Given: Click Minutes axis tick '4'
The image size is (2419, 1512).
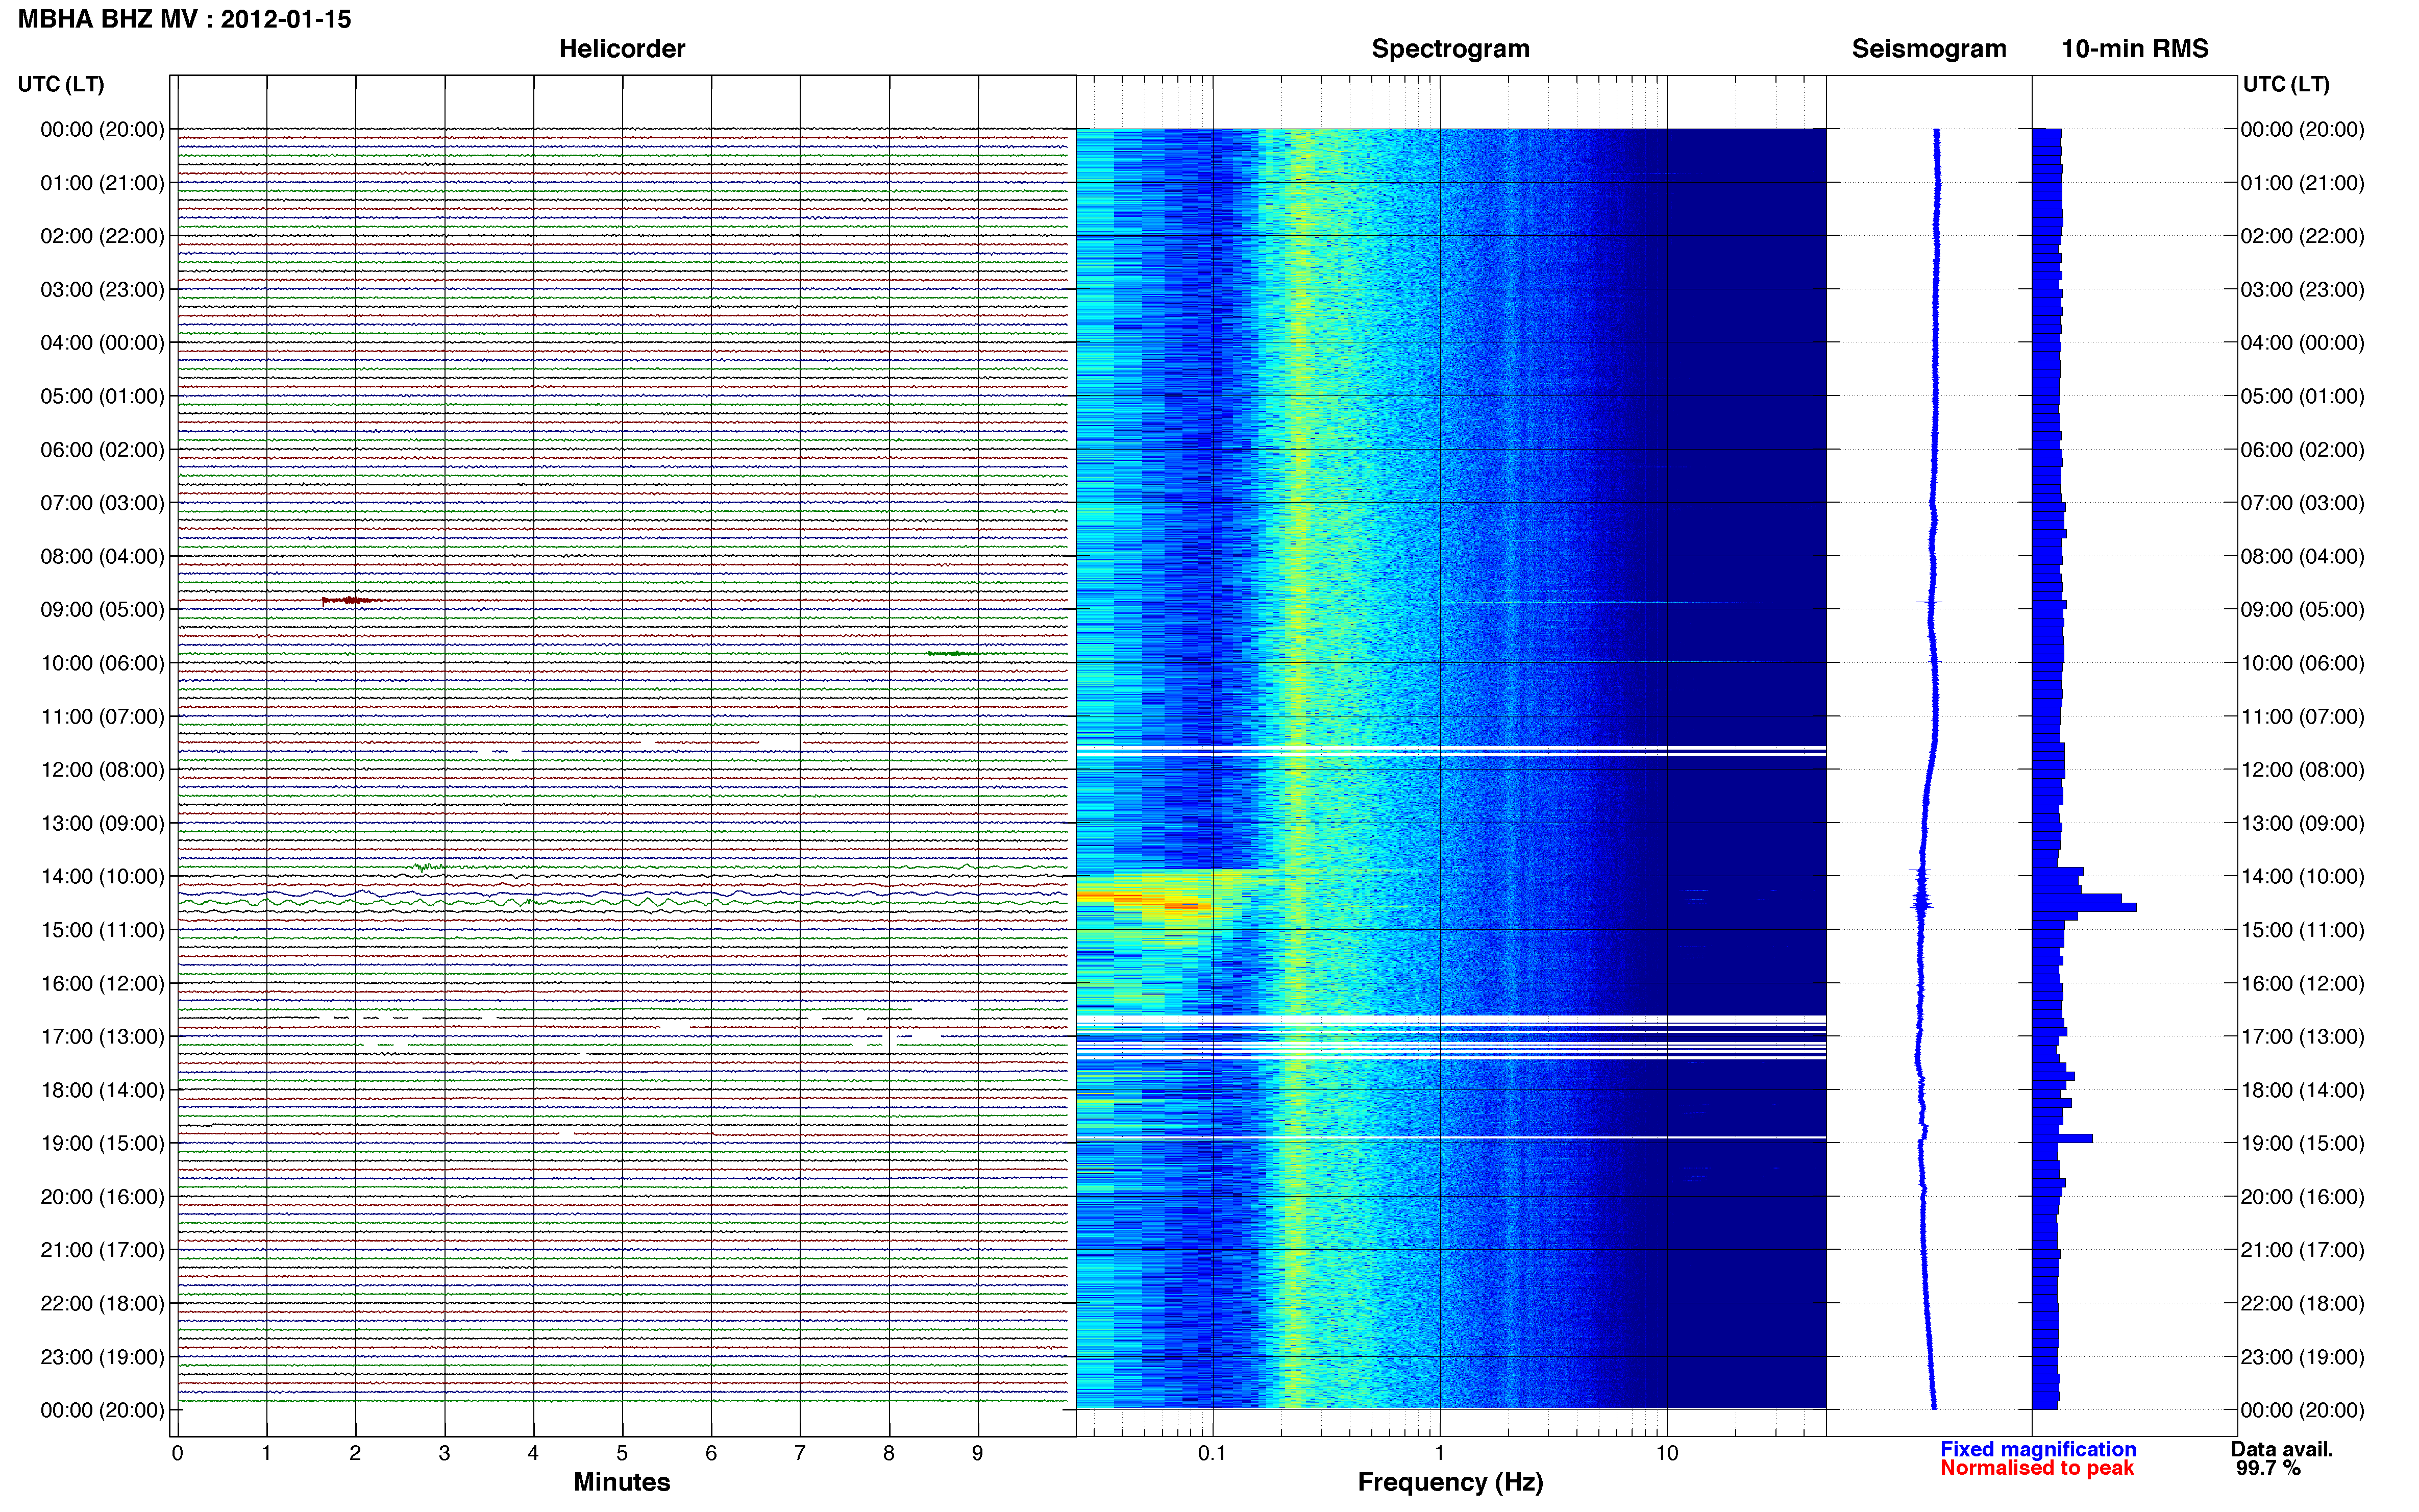Looking at the screenshot, I should click(533, 1454).
